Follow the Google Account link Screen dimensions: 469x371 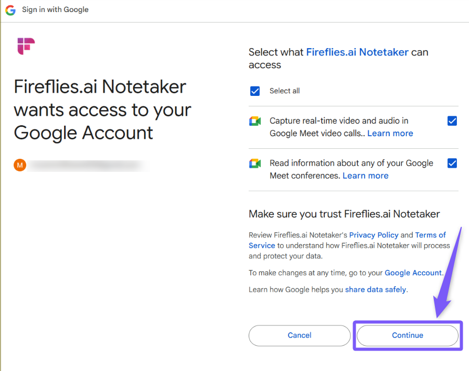[413, 272]
